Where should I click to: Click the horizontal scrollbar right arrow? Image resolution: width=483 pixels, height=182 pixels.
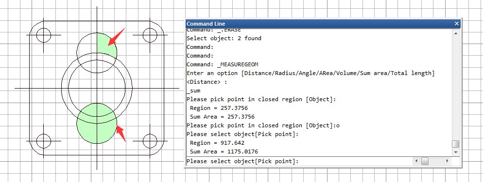(447, 161)
